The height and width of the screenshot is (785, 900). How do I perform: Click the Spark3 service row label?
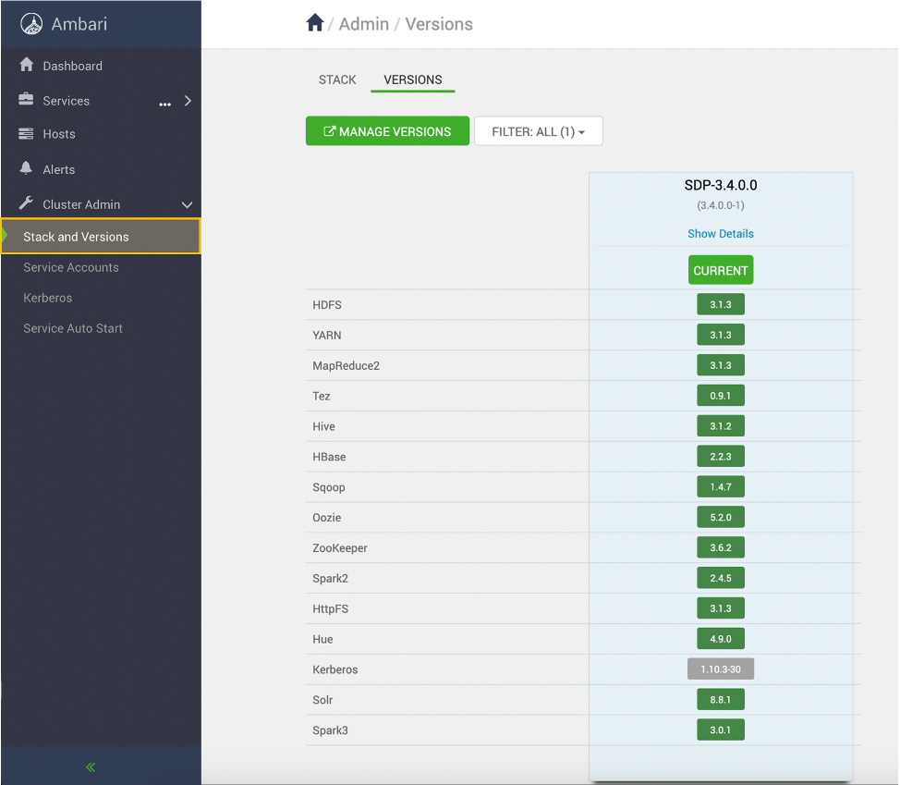coord(330,730)
